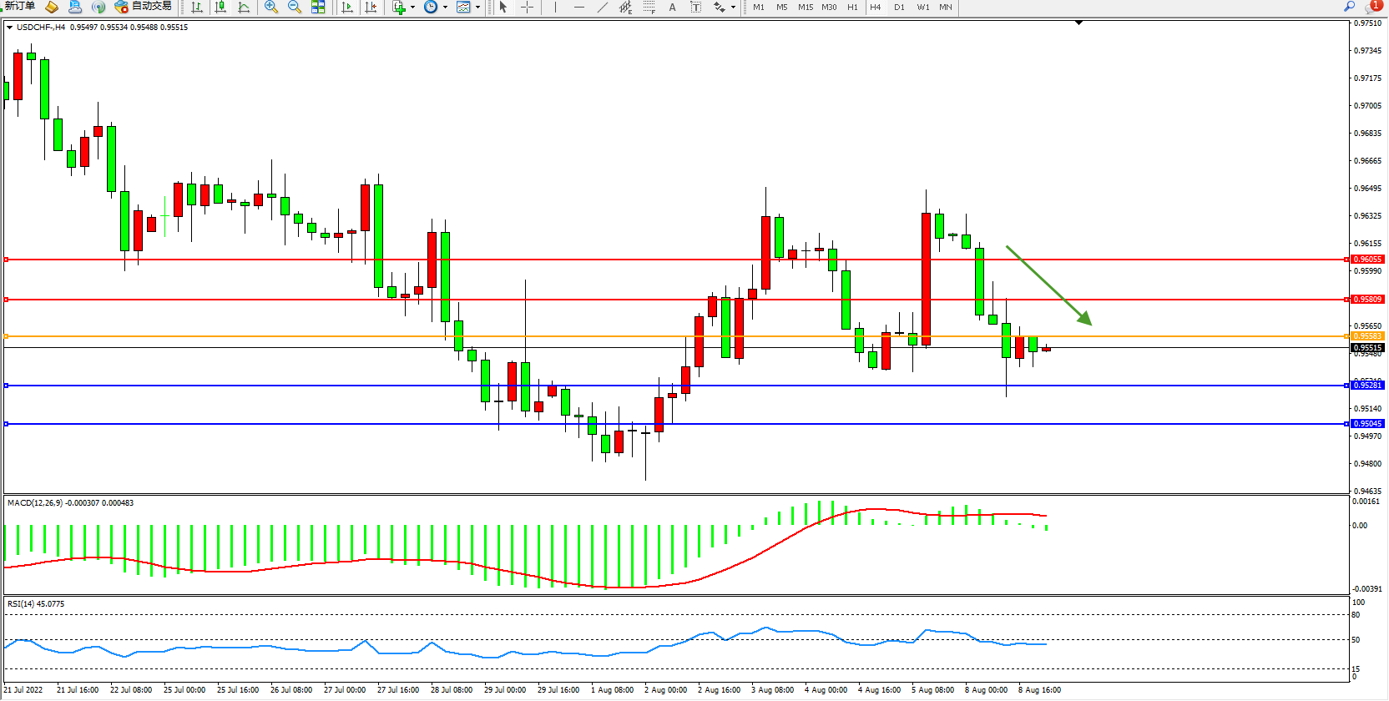
Task: Click the zoom out magnifier icon
Action: click(294, 8)
